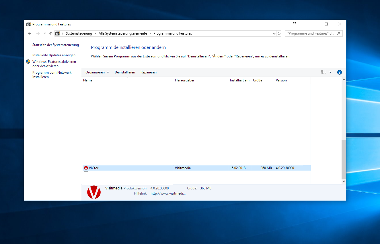The height and width of the screenshot is (244, 380).
Task: Click the back navigation arrow
Action: [30, 33]
